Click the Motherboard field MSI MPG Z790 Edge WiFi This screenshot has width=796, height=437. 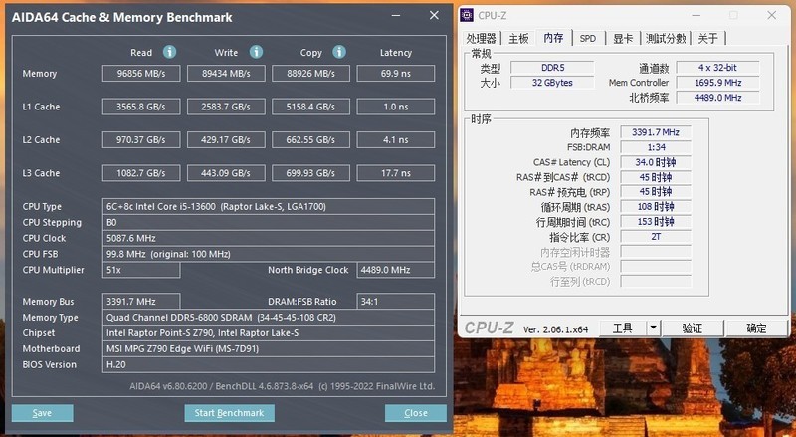pos(268,348)
